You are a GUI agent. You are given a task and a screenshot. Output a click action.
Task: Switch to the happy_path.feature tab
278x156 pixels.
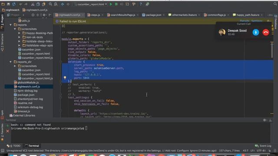(x=247, y=15)
